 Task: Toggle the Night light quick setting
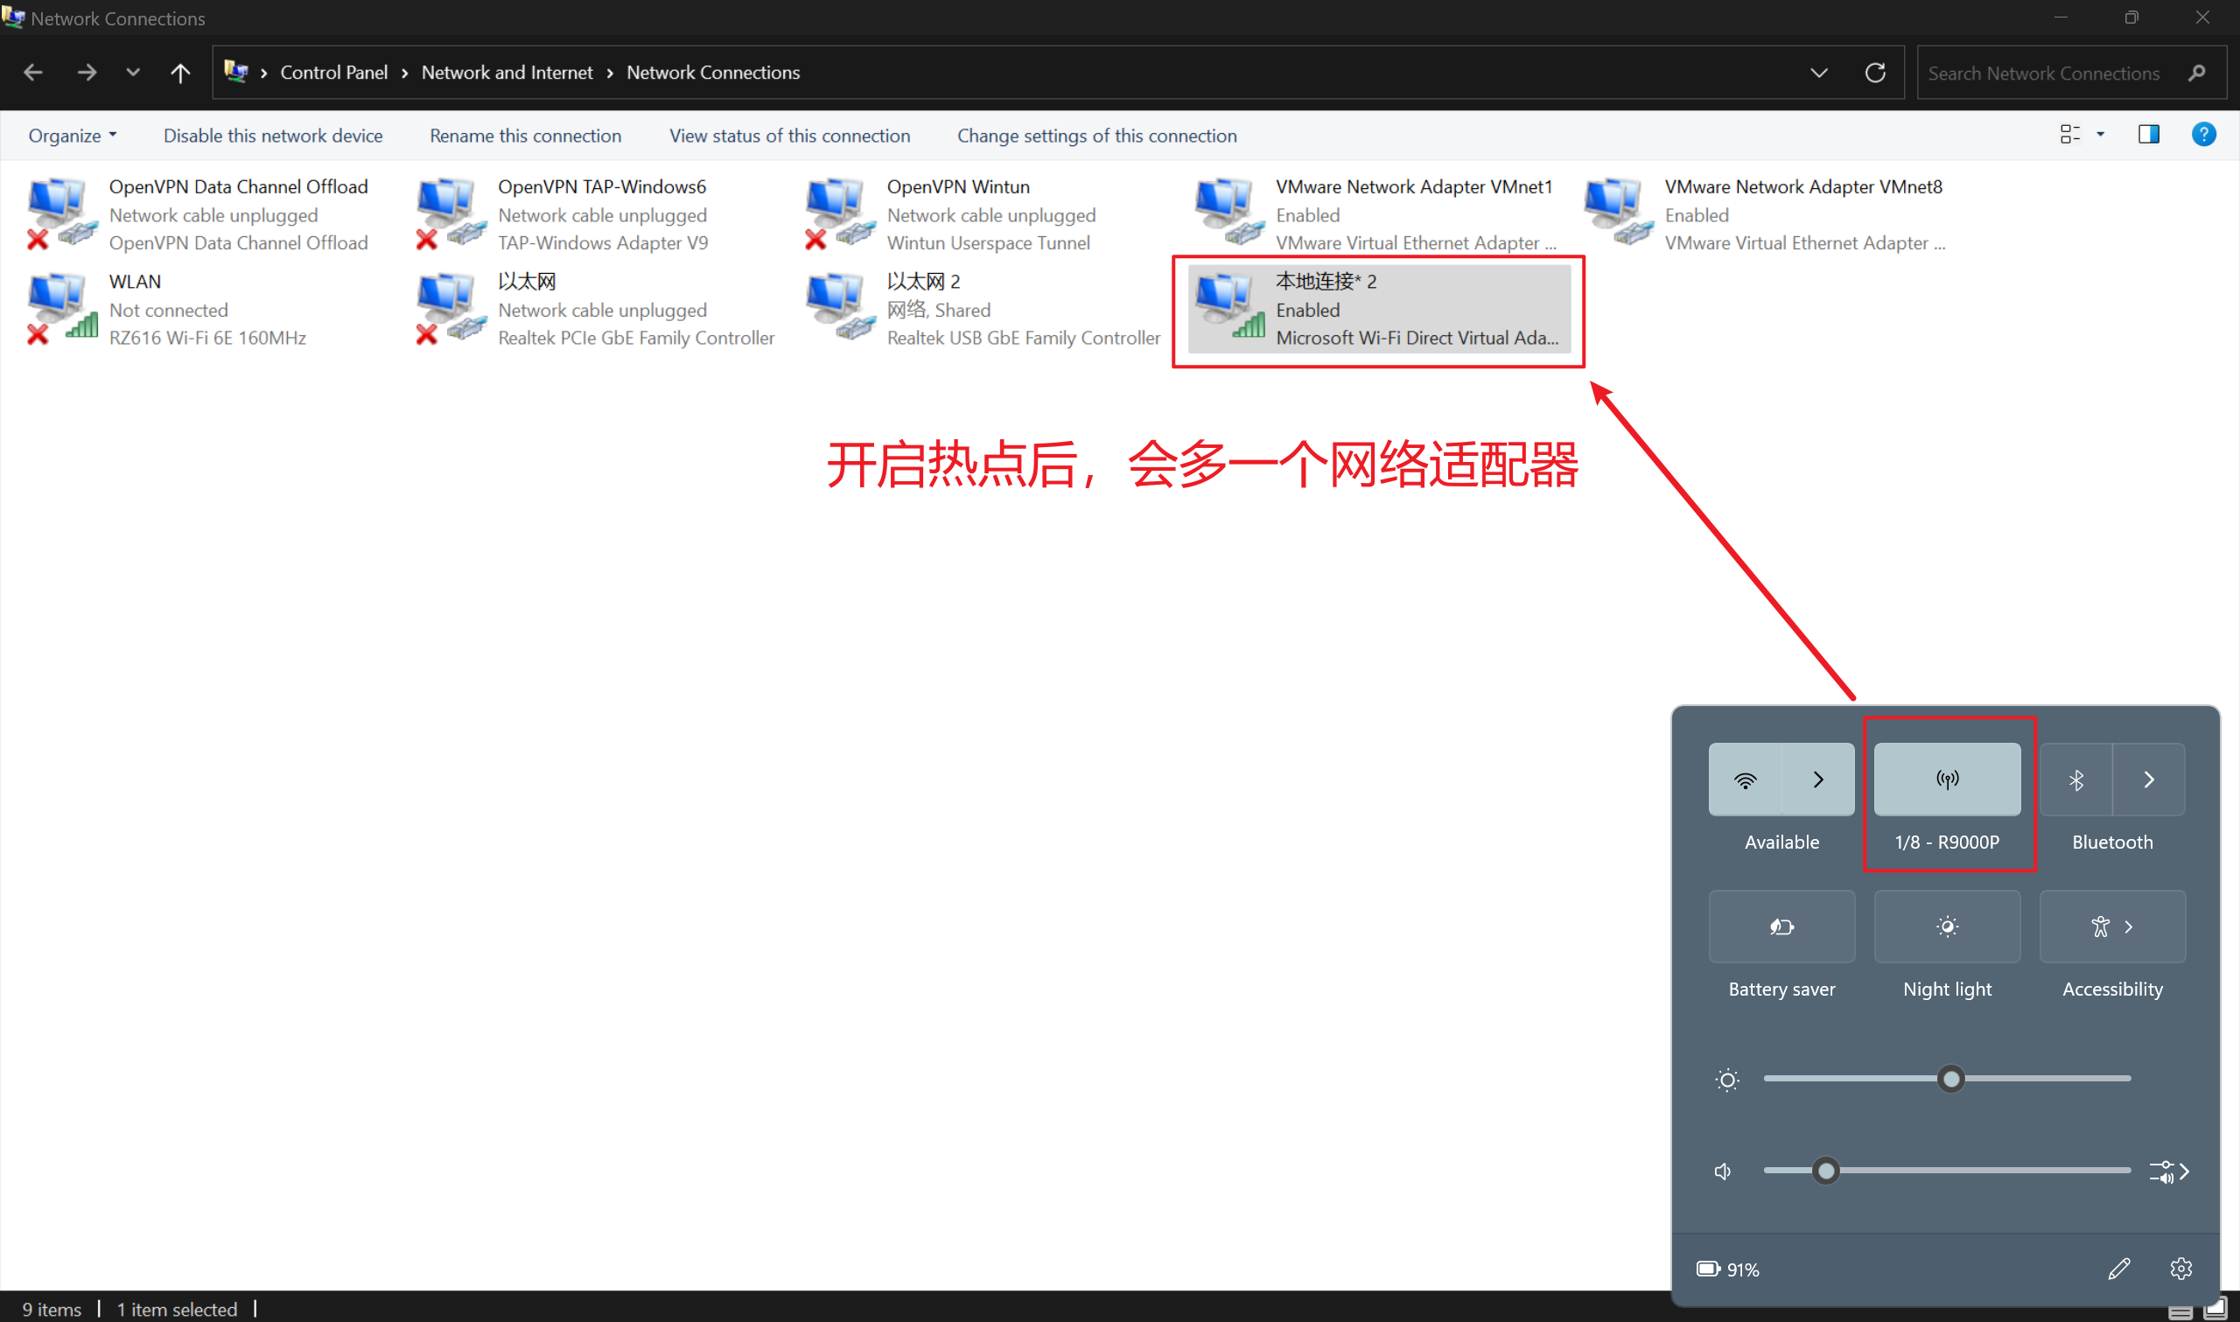pyautogui.click(x=1946, y=927)
